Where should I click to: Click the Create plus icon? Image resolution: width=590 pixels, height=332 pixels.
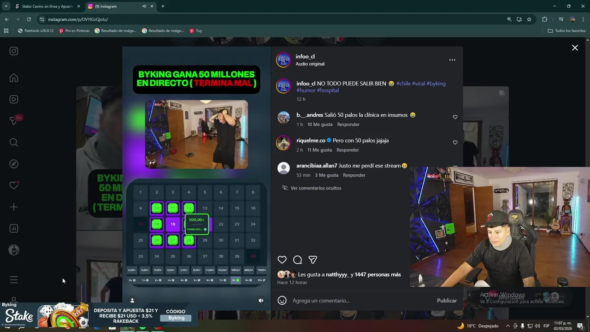coord(14,207)
